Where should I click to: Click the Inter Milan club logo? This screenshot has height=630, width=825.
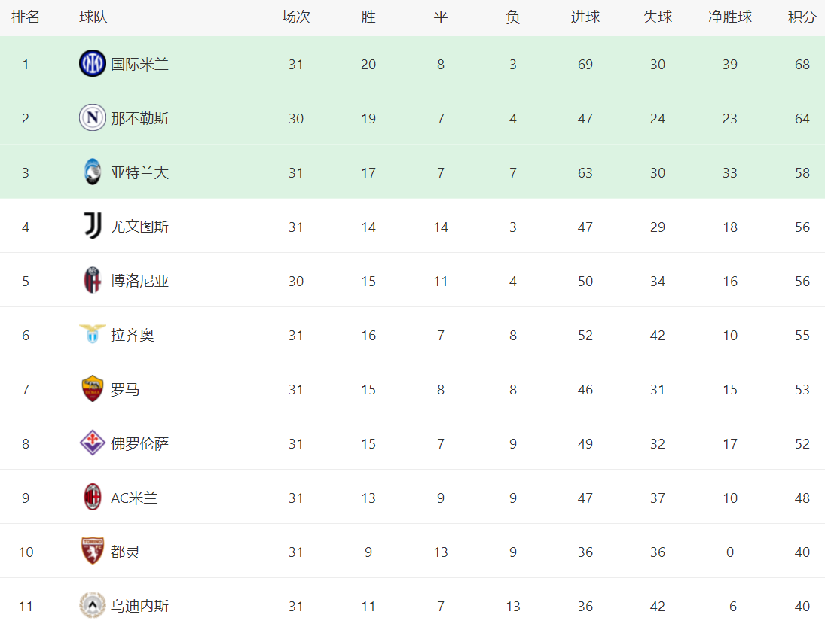[x=93, y=63]
